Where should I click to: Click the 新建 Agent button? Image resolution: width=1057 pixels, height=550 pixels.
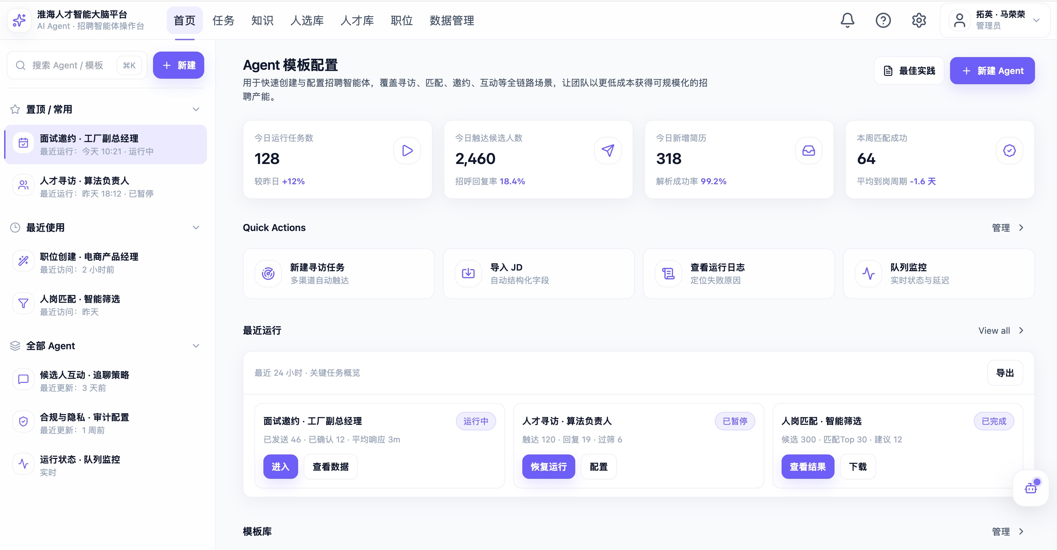pos(993,70)
